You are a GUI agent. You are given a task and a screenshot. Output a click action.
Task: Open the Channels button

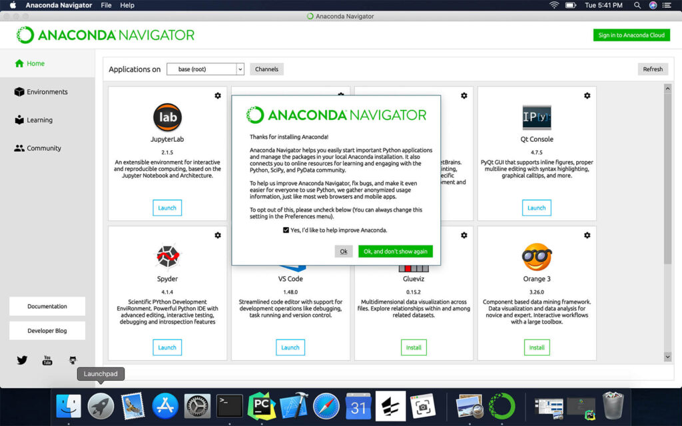pos(266,69)
